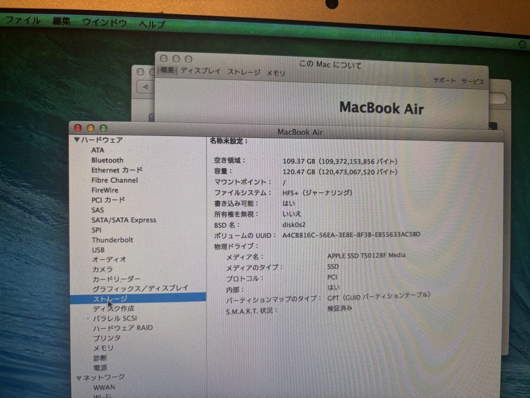The width and height of the screenshot is (530, 398).
Task: Select プリンタ item
Action: pos(107,338)
